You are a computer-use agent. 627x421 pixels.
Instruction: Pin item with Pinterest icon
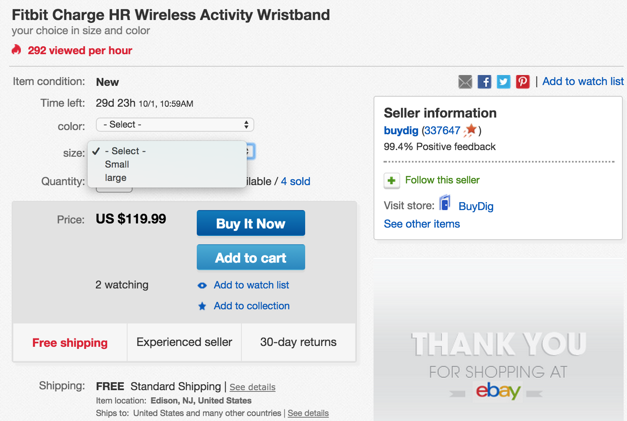[523, 82]
